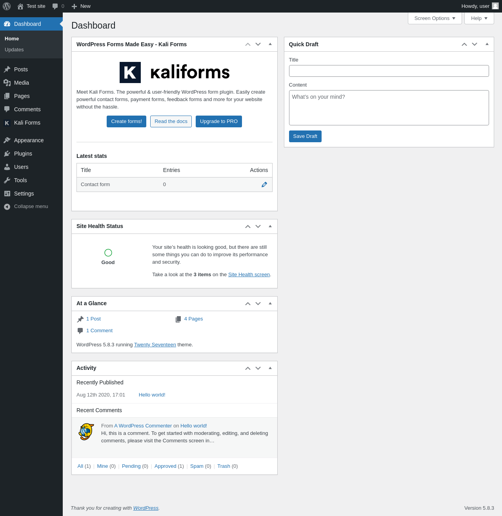Click the plus icon next to New
502x516 pixels.
tap(74, 6)
